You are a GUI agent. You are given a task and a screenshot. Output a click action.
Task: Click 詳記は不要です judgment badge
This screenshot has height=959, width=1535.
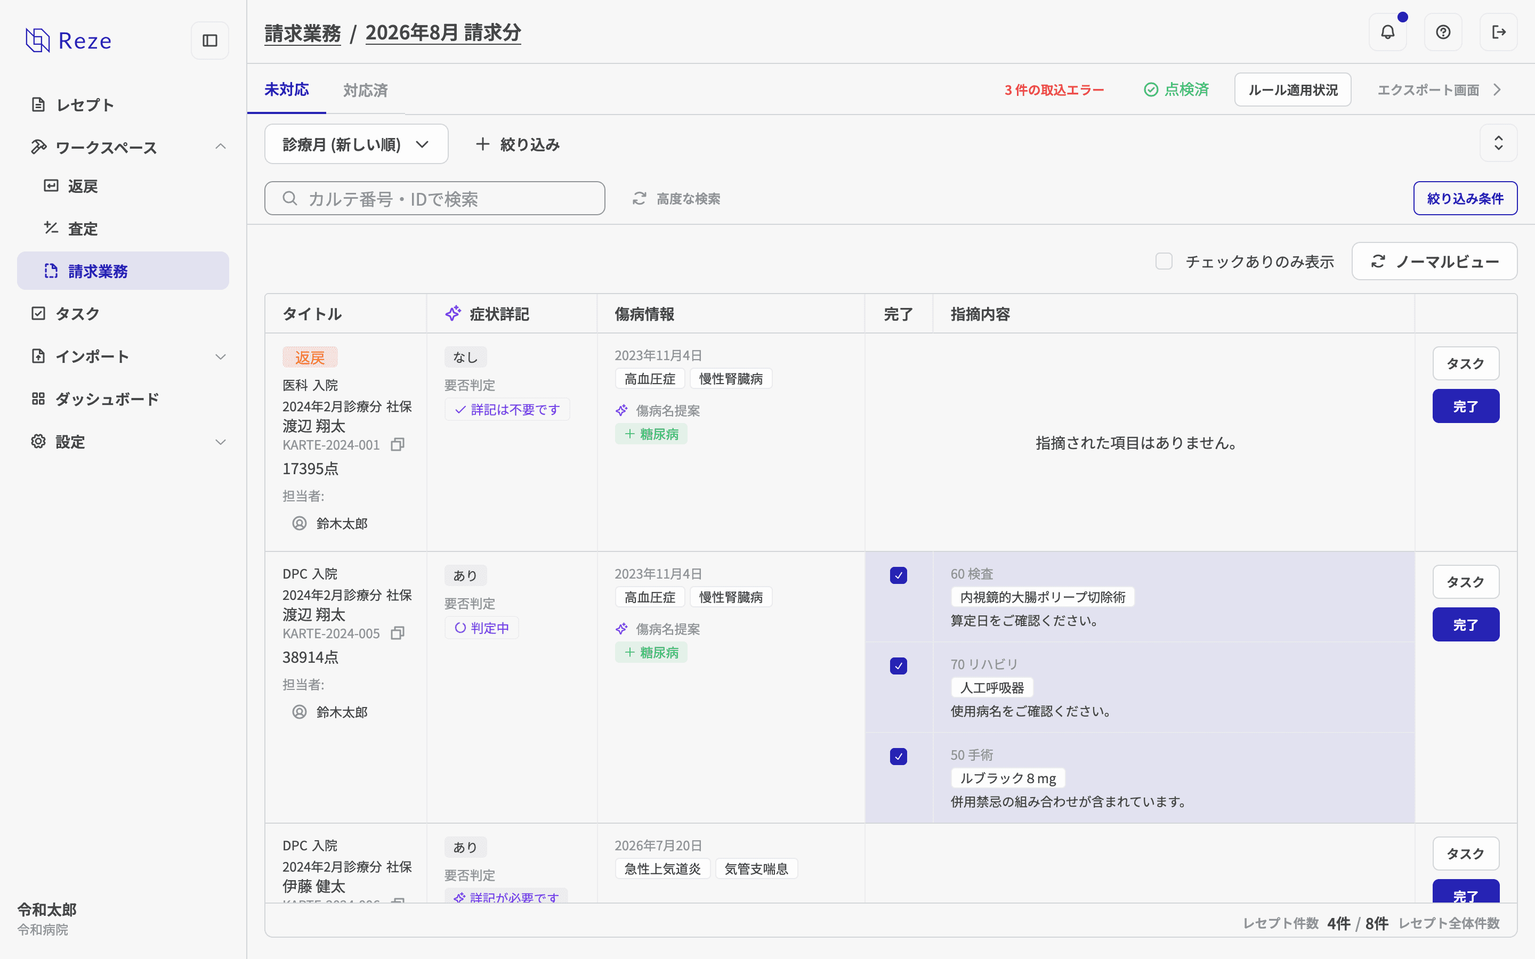click(x=507, y=410)
